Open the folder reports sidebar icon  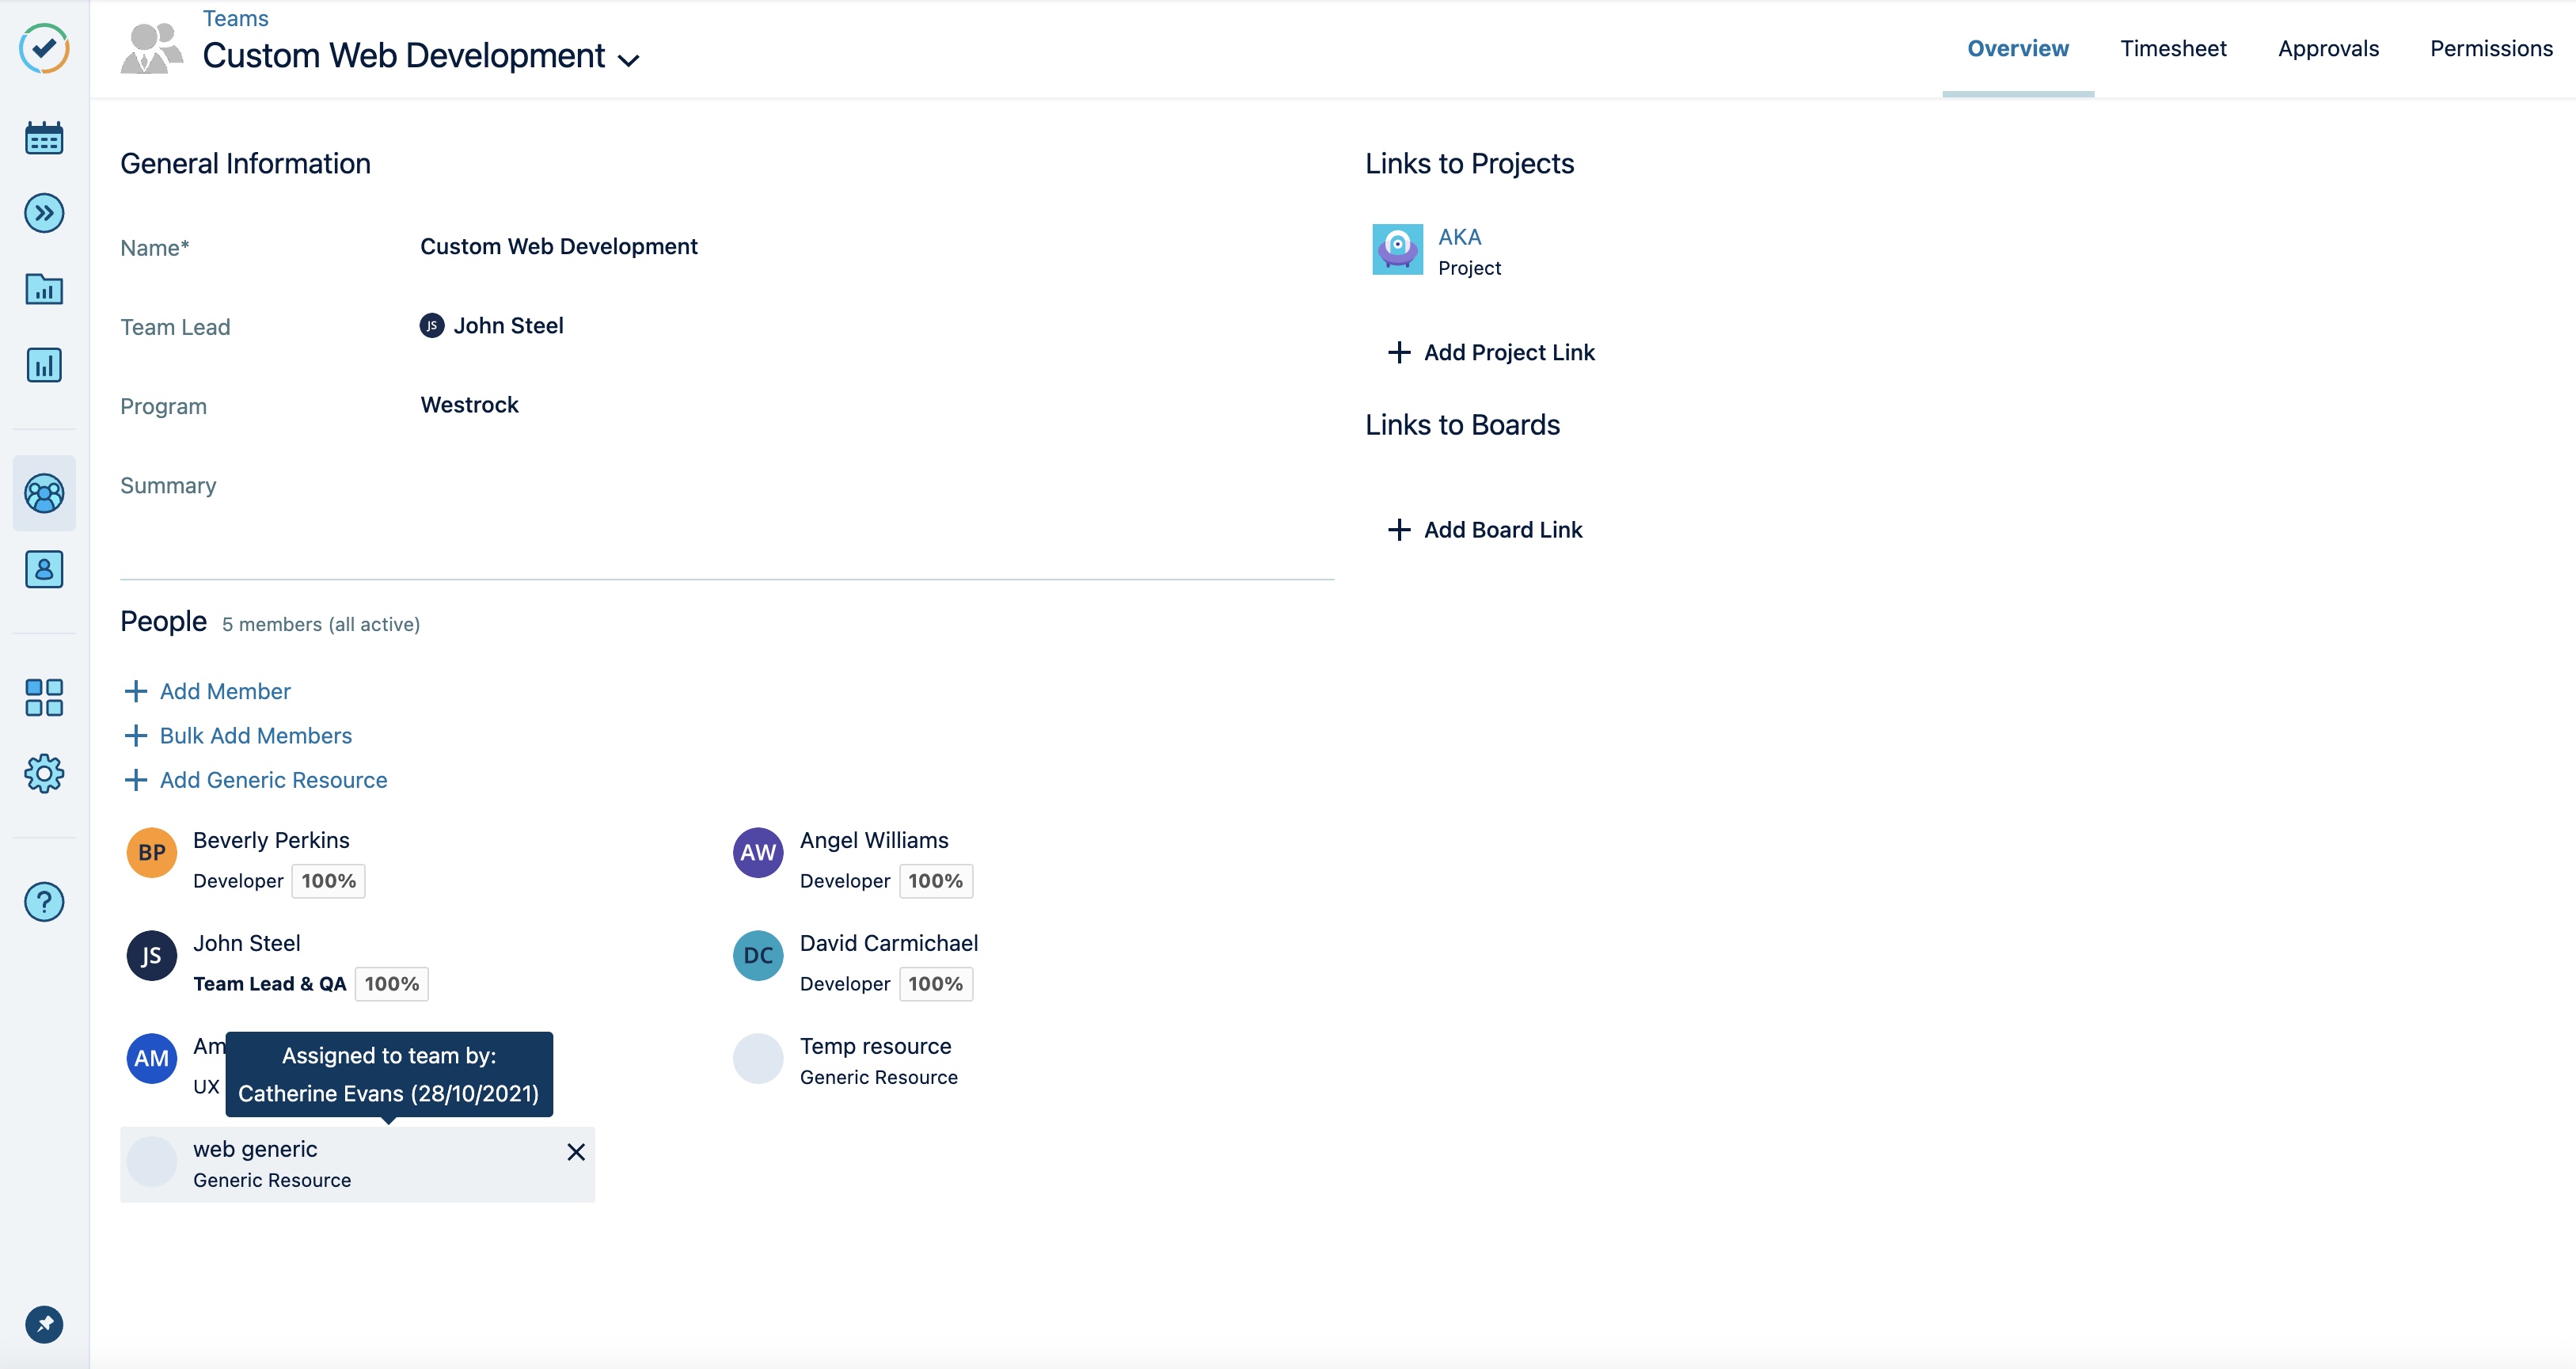[44, 289]
